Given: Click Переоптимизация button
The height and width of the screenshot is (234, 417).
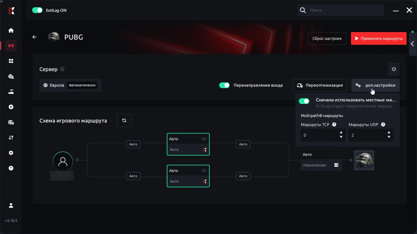Looking at the screenshot, I should coord(320,85).
